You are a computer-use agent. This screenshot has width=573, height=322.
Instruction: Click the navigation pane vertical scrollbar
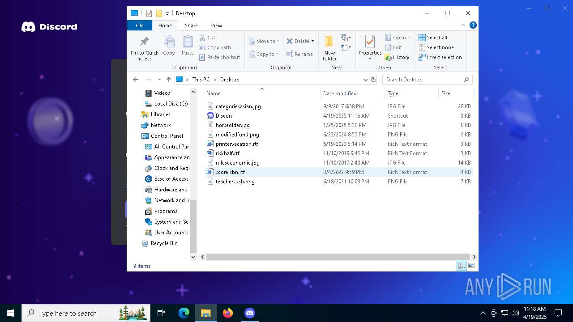pos(193,226)
